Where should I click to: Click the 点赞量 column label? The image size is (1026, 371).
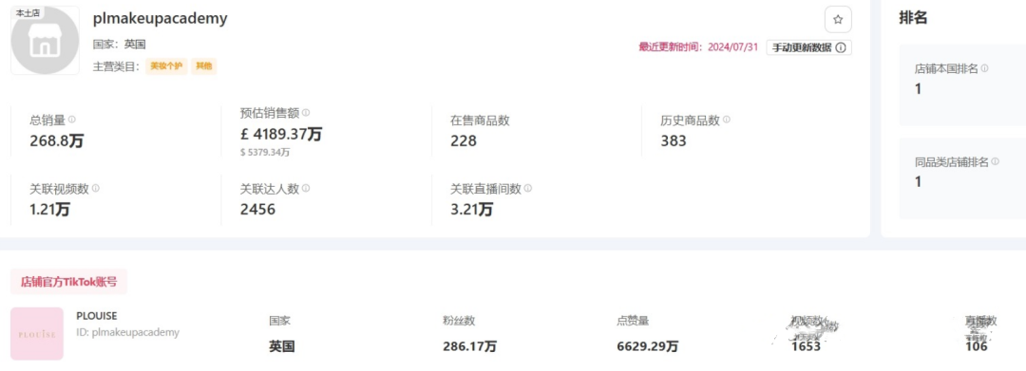(x=633, y=321)
